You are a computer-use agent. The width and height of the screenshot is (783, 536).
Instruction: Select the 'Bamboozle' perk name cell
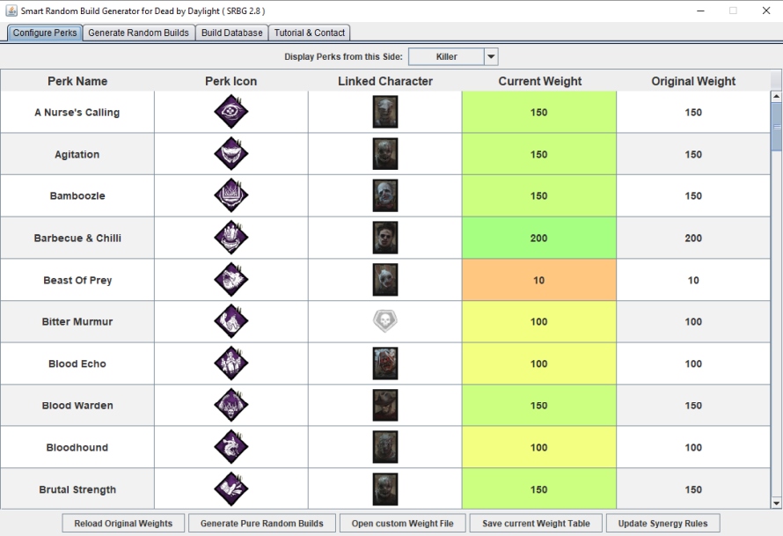click(x=77, y=195)
